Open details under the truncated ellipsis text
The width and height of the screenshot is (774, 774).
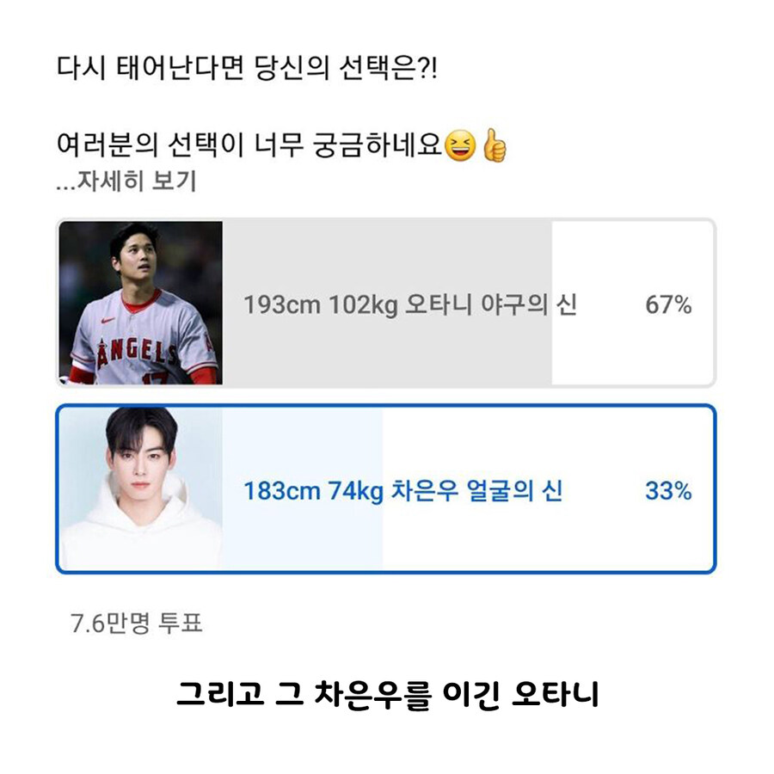[69, 181]
